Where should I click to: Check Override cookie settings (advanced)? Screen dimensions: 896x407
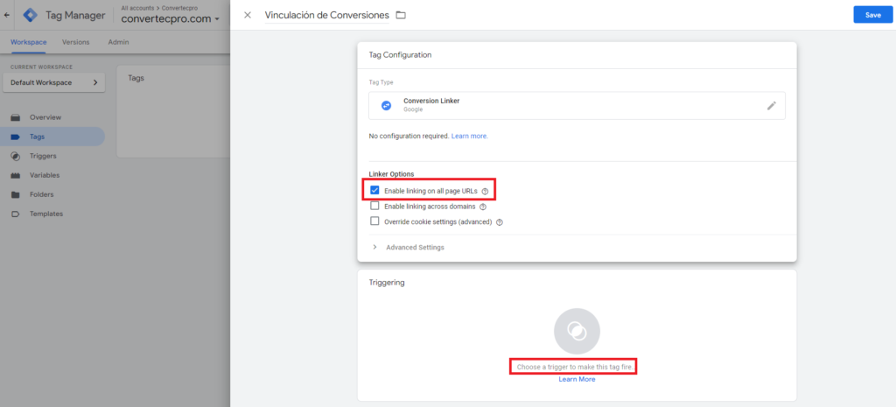tap(374, 221)
